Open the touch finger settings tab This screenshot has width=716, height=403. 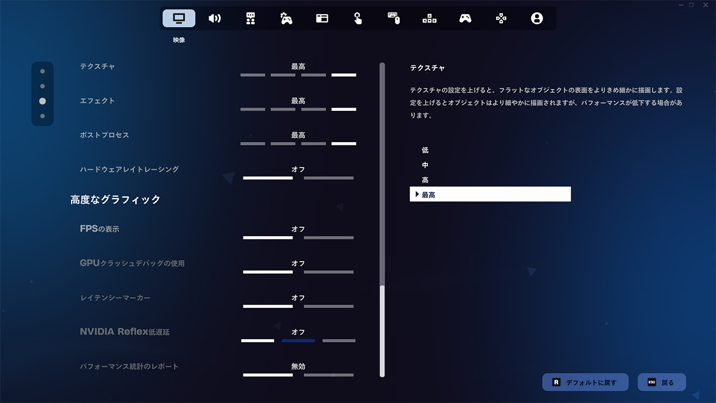(357, 18)
